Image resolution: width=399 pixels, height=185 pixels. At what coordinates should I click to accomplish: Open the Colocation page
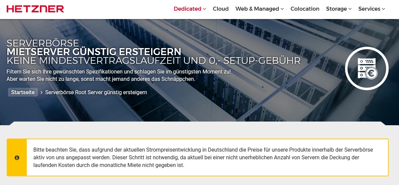click(x=305, y=9)
